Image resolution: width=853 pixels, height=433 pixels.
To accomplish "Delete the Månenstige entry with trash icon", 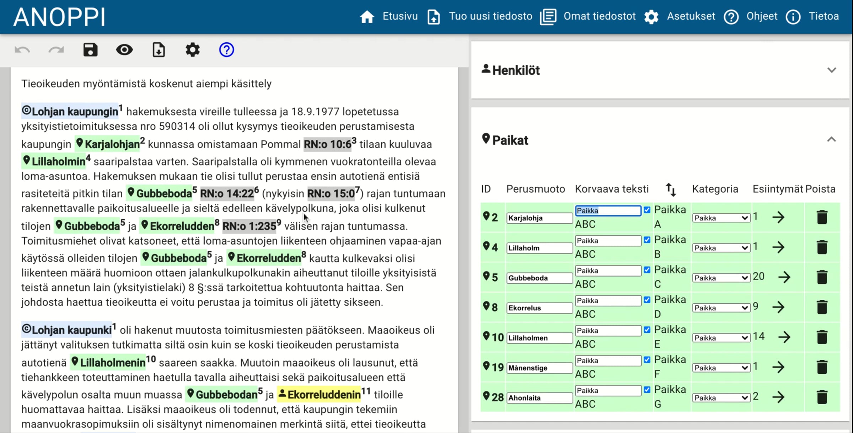I will [822, 367].
